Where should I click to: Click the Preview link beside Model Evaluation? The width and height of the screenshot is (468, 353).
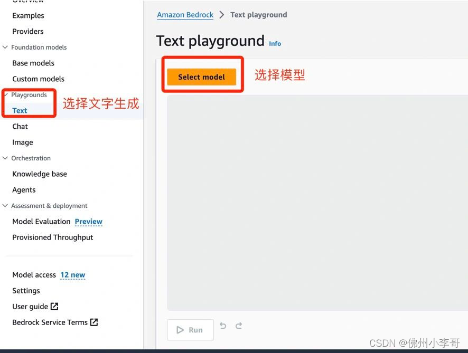pyautogui.click(x=88, y=222)
